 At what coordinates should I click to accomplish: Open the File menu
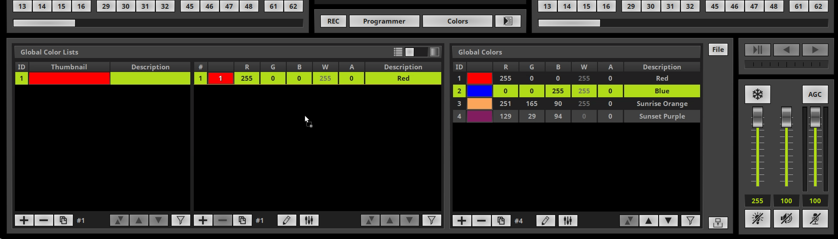(718, 49)
